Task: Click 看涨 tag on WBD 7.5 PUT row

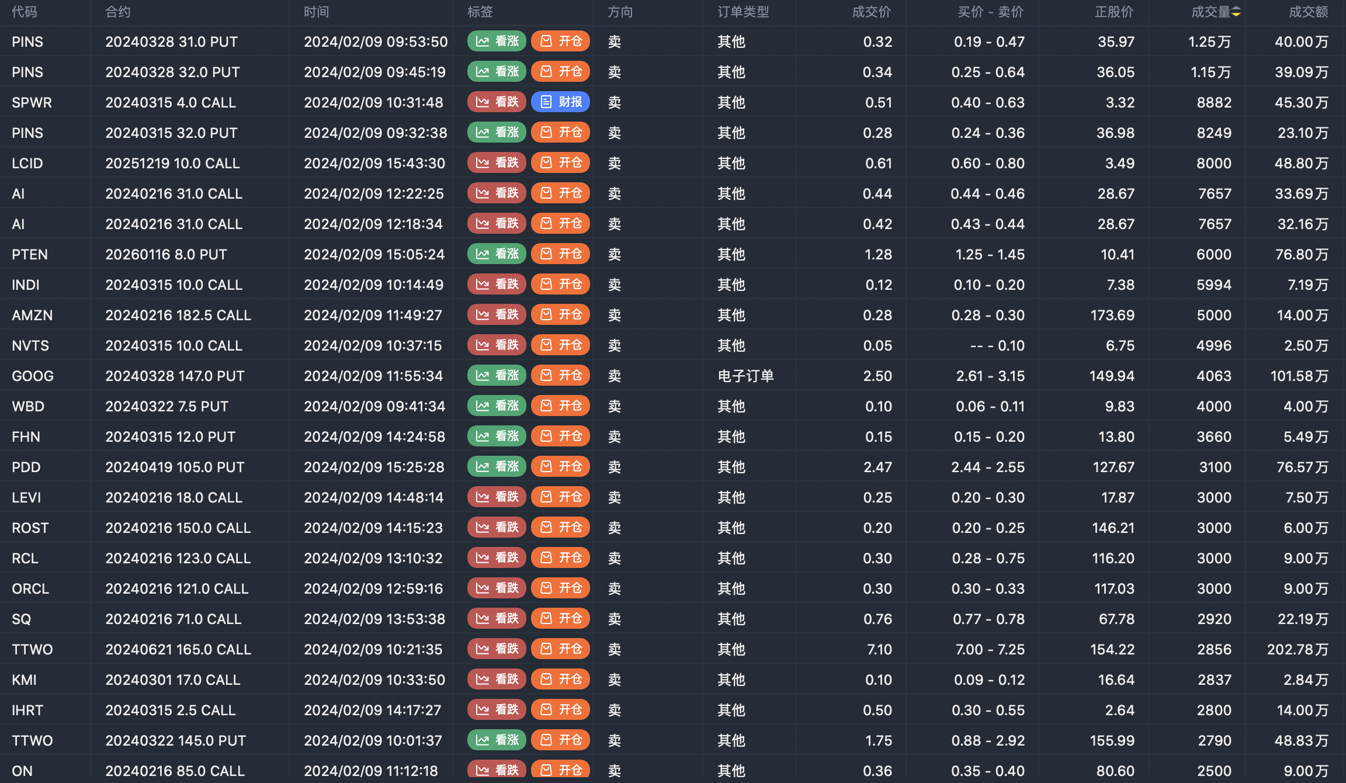Action: coord(497,406)
